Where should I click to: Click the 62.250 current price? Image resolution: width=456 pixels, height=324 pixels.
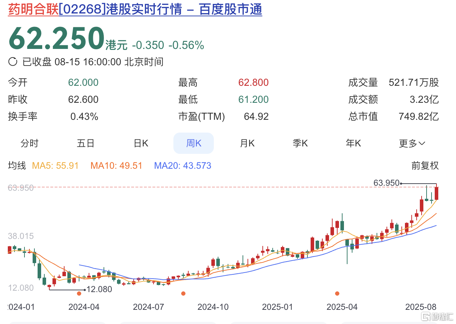coord(56,38)
